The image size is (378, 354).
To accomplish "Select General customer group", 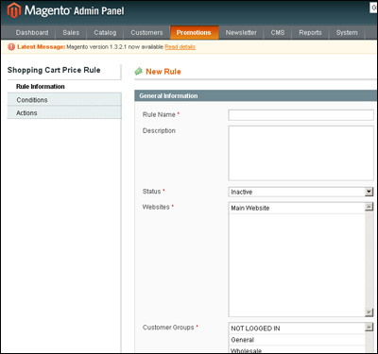I will coord(297,340).
